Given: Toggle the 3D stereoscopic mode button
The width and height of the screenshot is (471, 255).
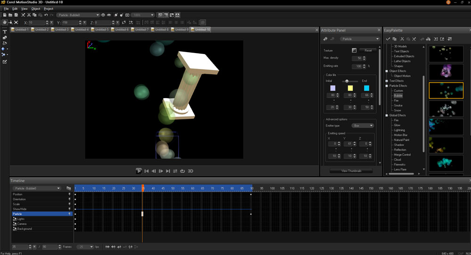Looking at the screenshot, I should pos(190,171).
